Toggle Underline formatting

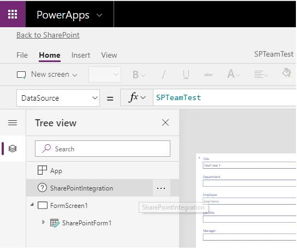pyautogui.click(x=186, y=75)
